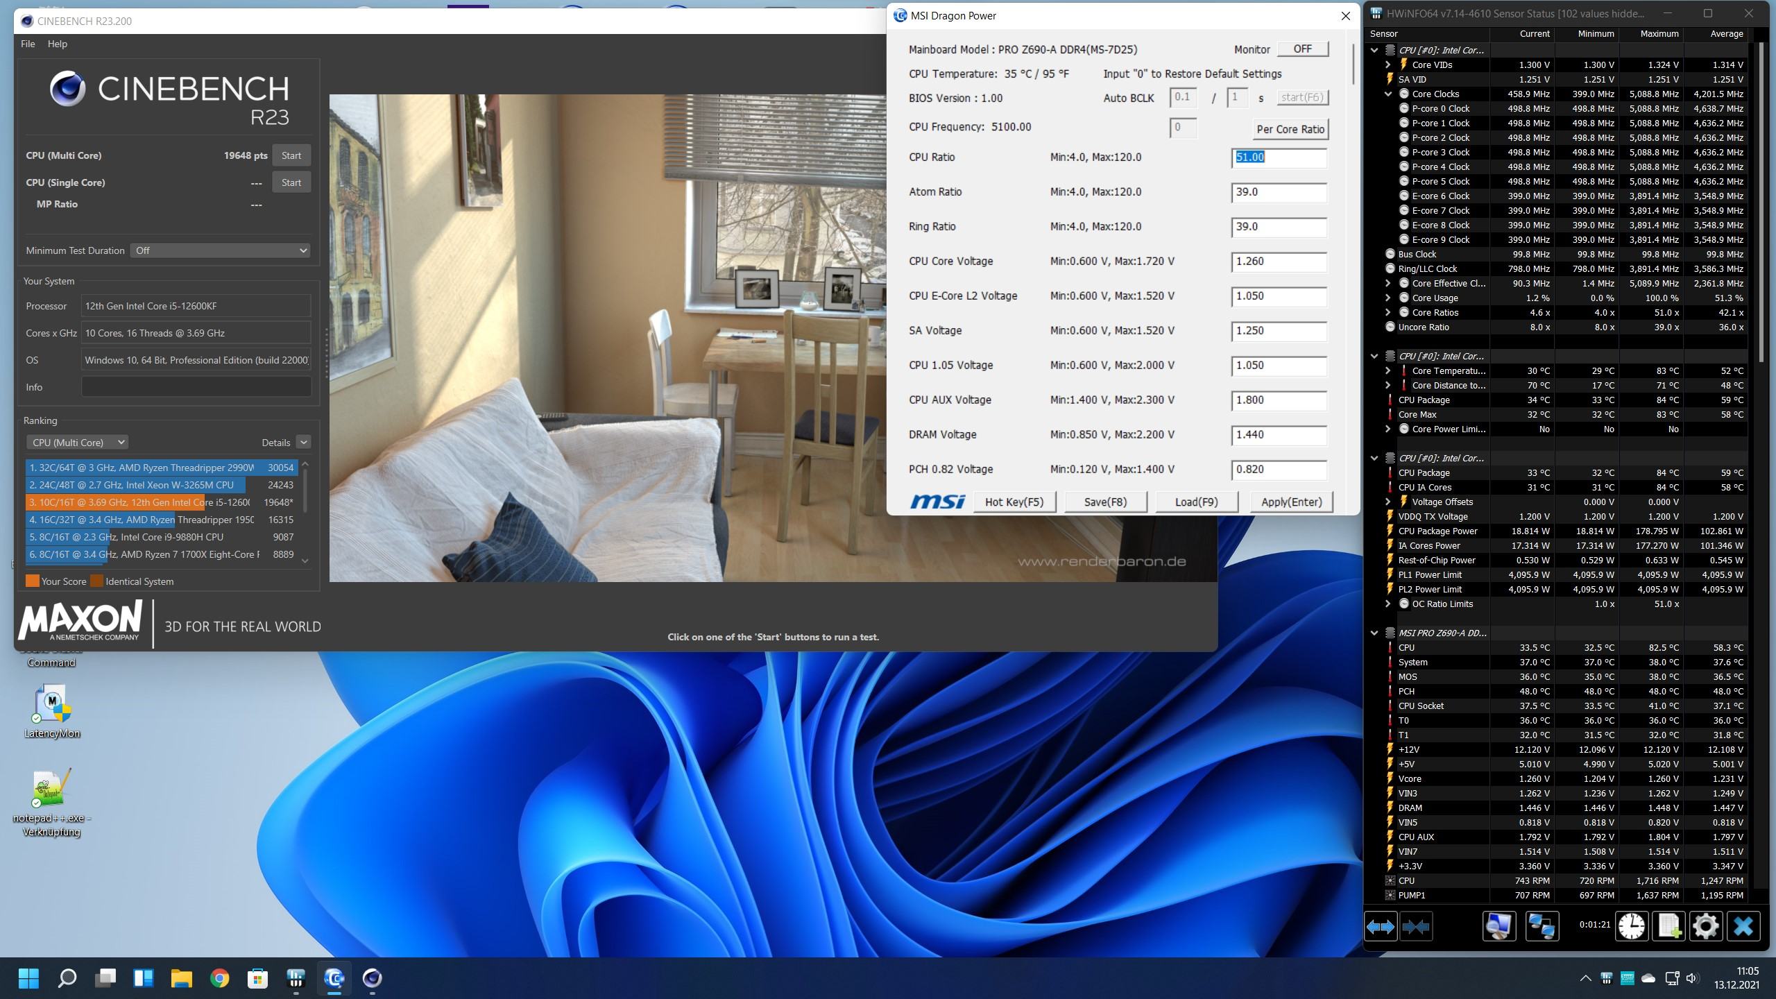Open HWiNFO system summary monitor icon

(1498, 927)
